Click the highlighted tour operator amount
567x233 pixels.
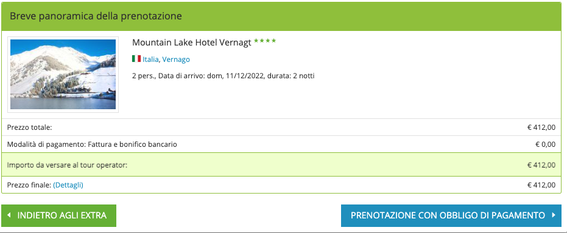[x=541, y=165]
